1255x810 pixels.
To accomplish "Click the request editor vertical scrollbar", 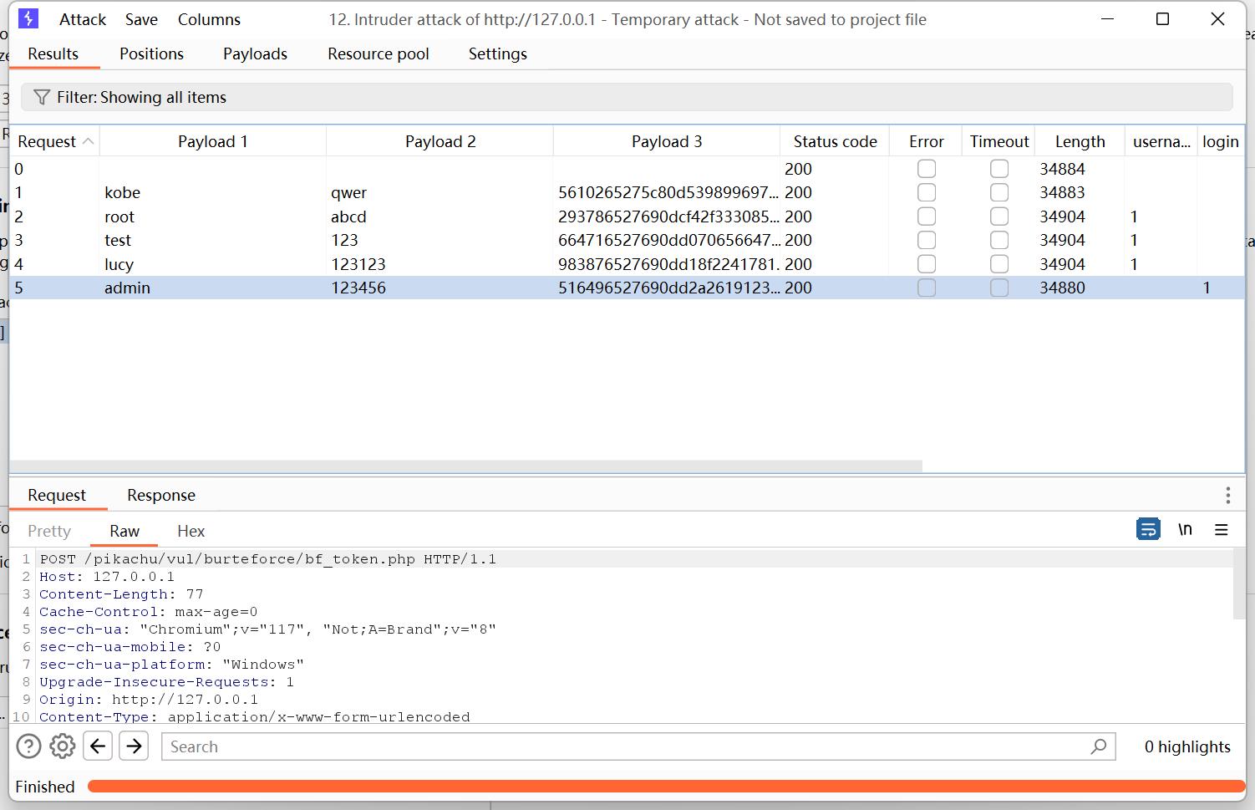I will point(1238,585).
